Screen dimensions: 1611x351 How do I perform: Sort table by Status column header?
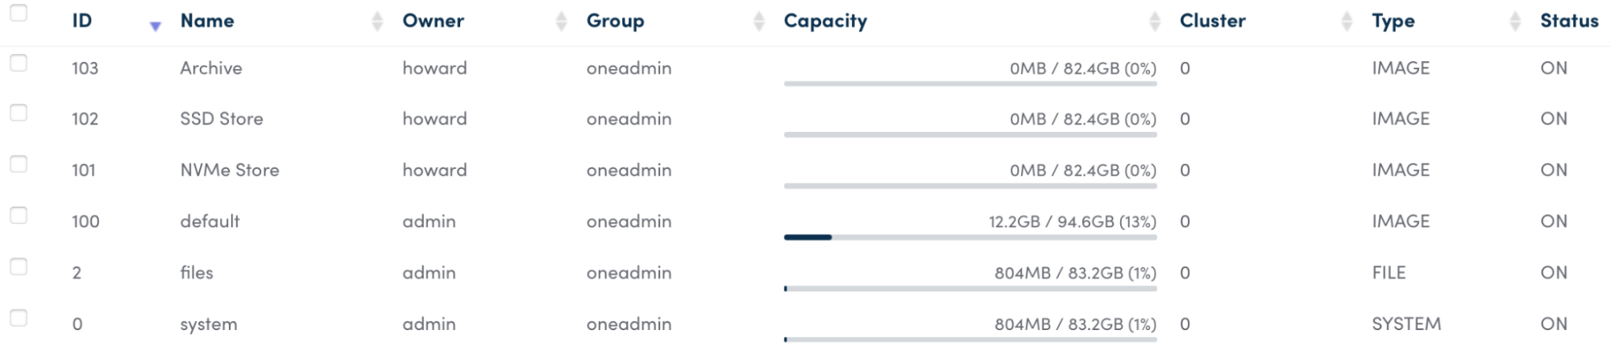pos(1568,21)
